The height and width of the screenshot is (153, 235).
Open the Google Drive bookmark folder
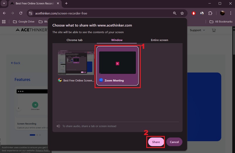point(23,21)
